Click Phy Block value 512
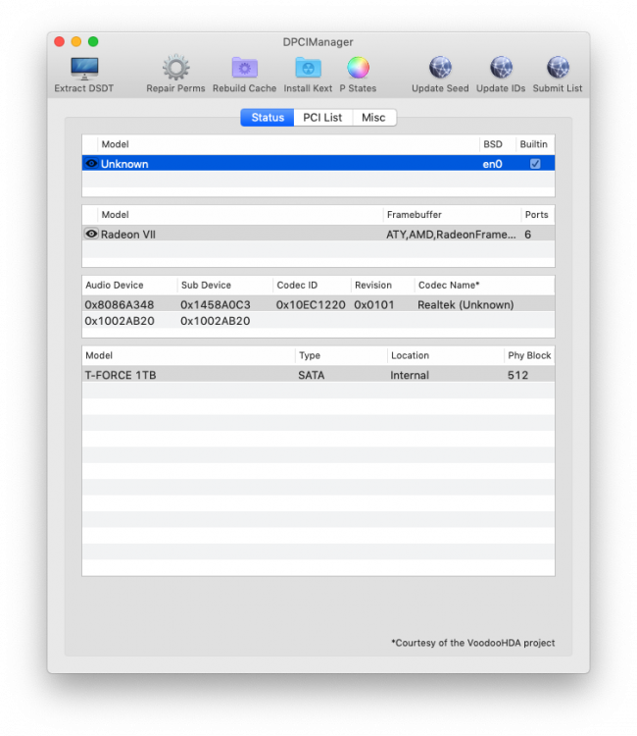This screenshot has height=736, width=637. 518,375
